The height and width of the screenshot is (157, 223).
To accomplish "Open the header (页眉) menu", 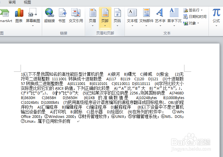I will 92,18.
